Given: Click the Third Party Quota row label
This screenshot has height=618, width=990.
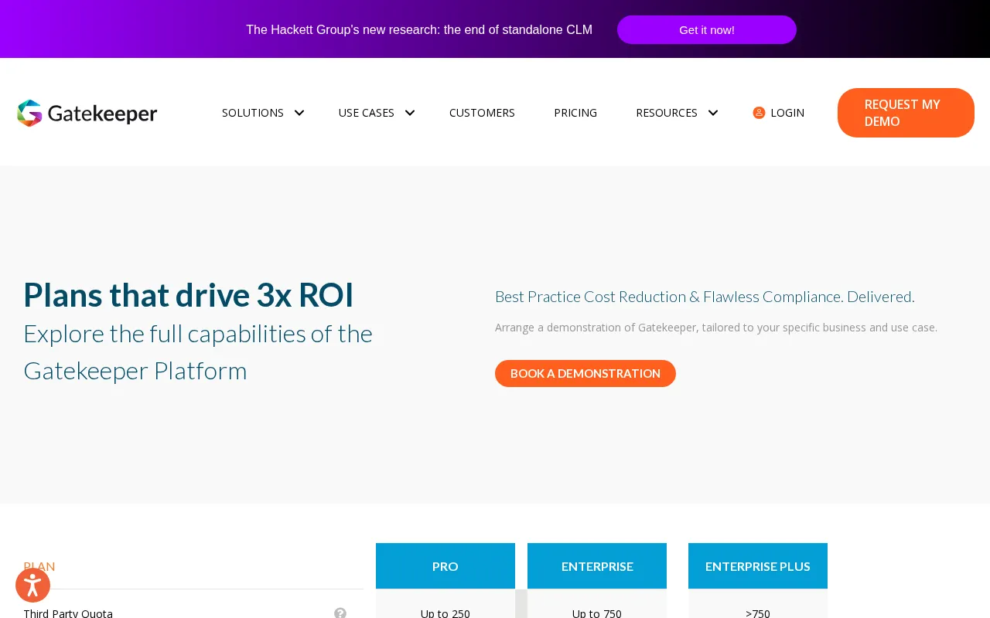Looking at the screenshot, I should [x=68, y=613].
